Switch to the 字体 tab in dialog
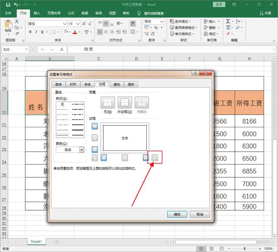 [x=87, y=85]
